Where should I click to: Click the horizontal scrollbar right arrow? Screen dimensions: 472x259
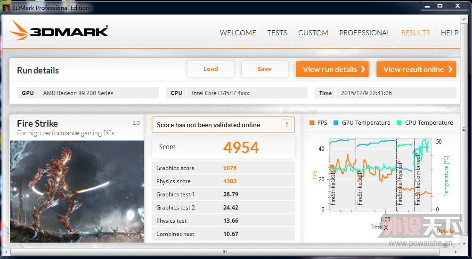point(456,252)
